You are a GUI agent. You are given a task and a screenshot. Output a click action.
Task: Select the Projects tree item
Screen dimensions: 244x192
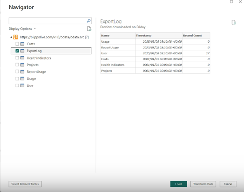(x=51, y=65)
